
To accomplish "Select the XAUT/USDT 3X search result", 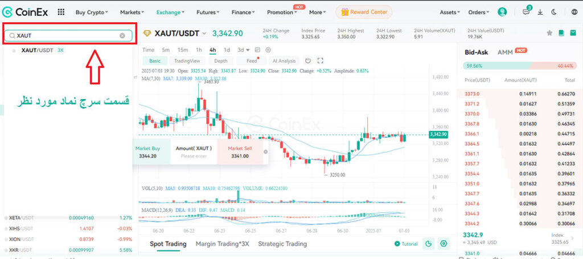I will pos(68,50).
